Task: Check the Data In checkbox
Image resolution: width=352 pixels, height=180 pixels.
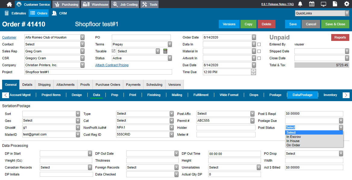Action: pos(259,44)
